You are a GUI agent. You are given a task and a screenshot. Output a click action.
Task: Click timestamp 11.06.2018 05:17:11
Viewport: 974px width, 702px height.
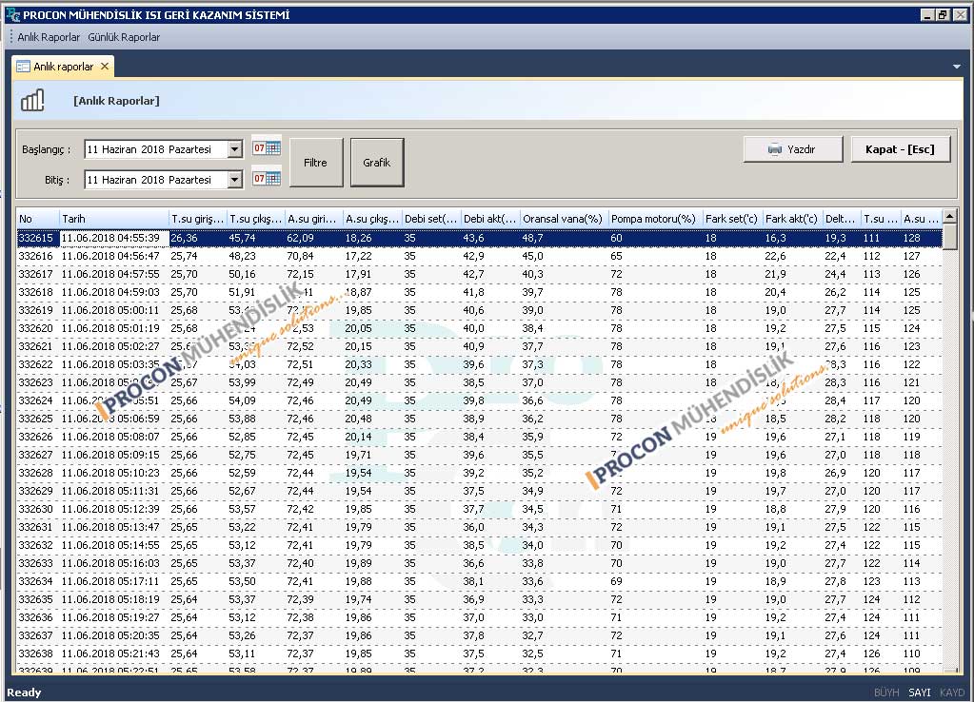[x=110, y=581]
